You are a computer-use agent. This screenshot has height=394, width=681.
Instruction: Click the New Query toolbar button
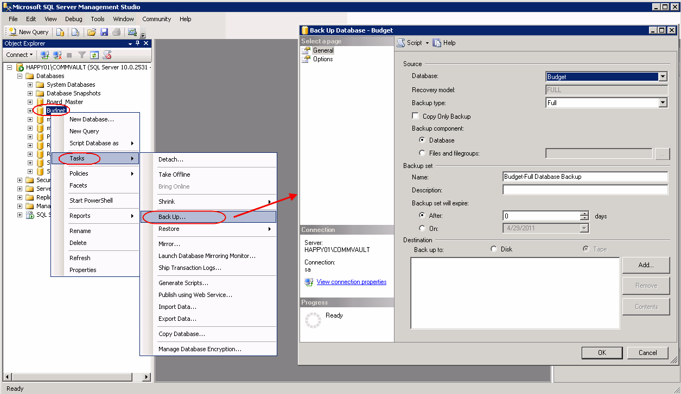point(29,32)
